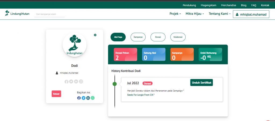
Task: Open the profile settings gear icon
Action: [95, 35]
